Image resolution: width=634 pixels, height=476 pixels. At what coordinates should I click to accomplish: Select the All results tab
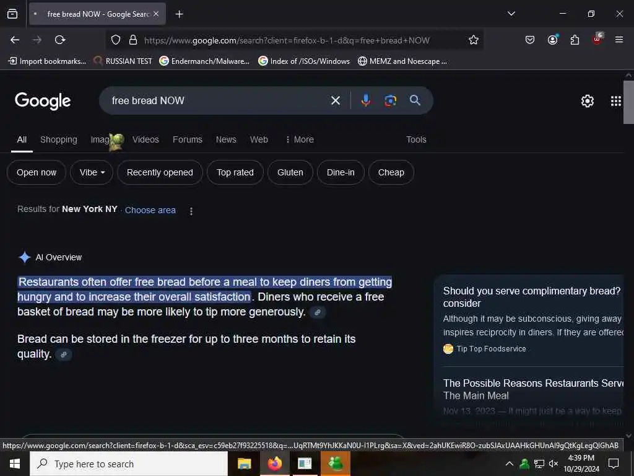click(22, 139)
